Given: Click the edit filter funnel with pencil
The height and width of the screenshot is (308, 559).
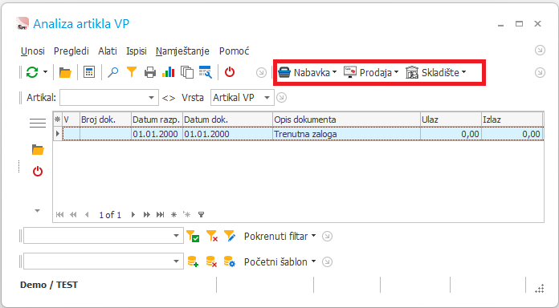Looking at the screenshot, I should [230, 236].
